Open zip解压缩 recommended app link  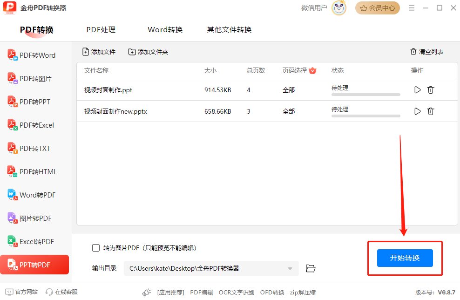(303, 292)
